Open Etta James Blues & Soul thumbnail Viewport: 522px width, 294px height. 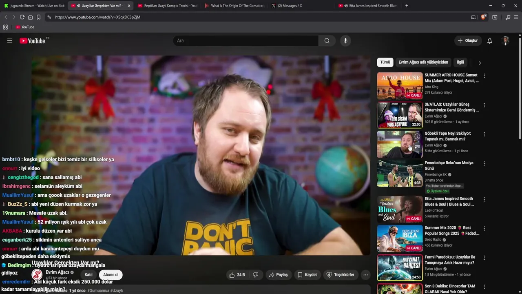[x=400, y=209]
